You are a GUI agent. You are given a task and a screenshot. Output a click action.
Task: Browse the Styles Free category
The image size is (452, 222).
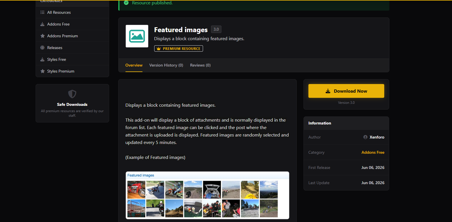72,59
